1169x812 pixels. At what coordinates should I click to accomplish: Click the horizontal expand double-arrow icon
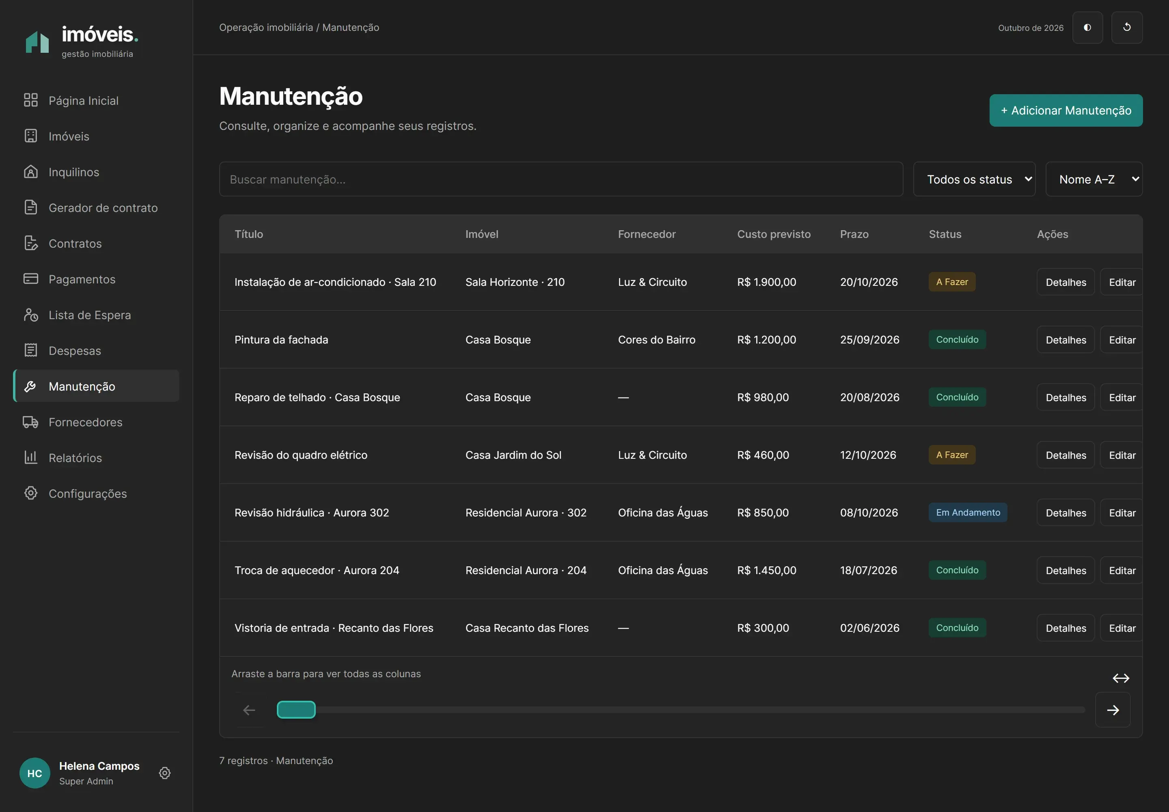click(1121, 678)
